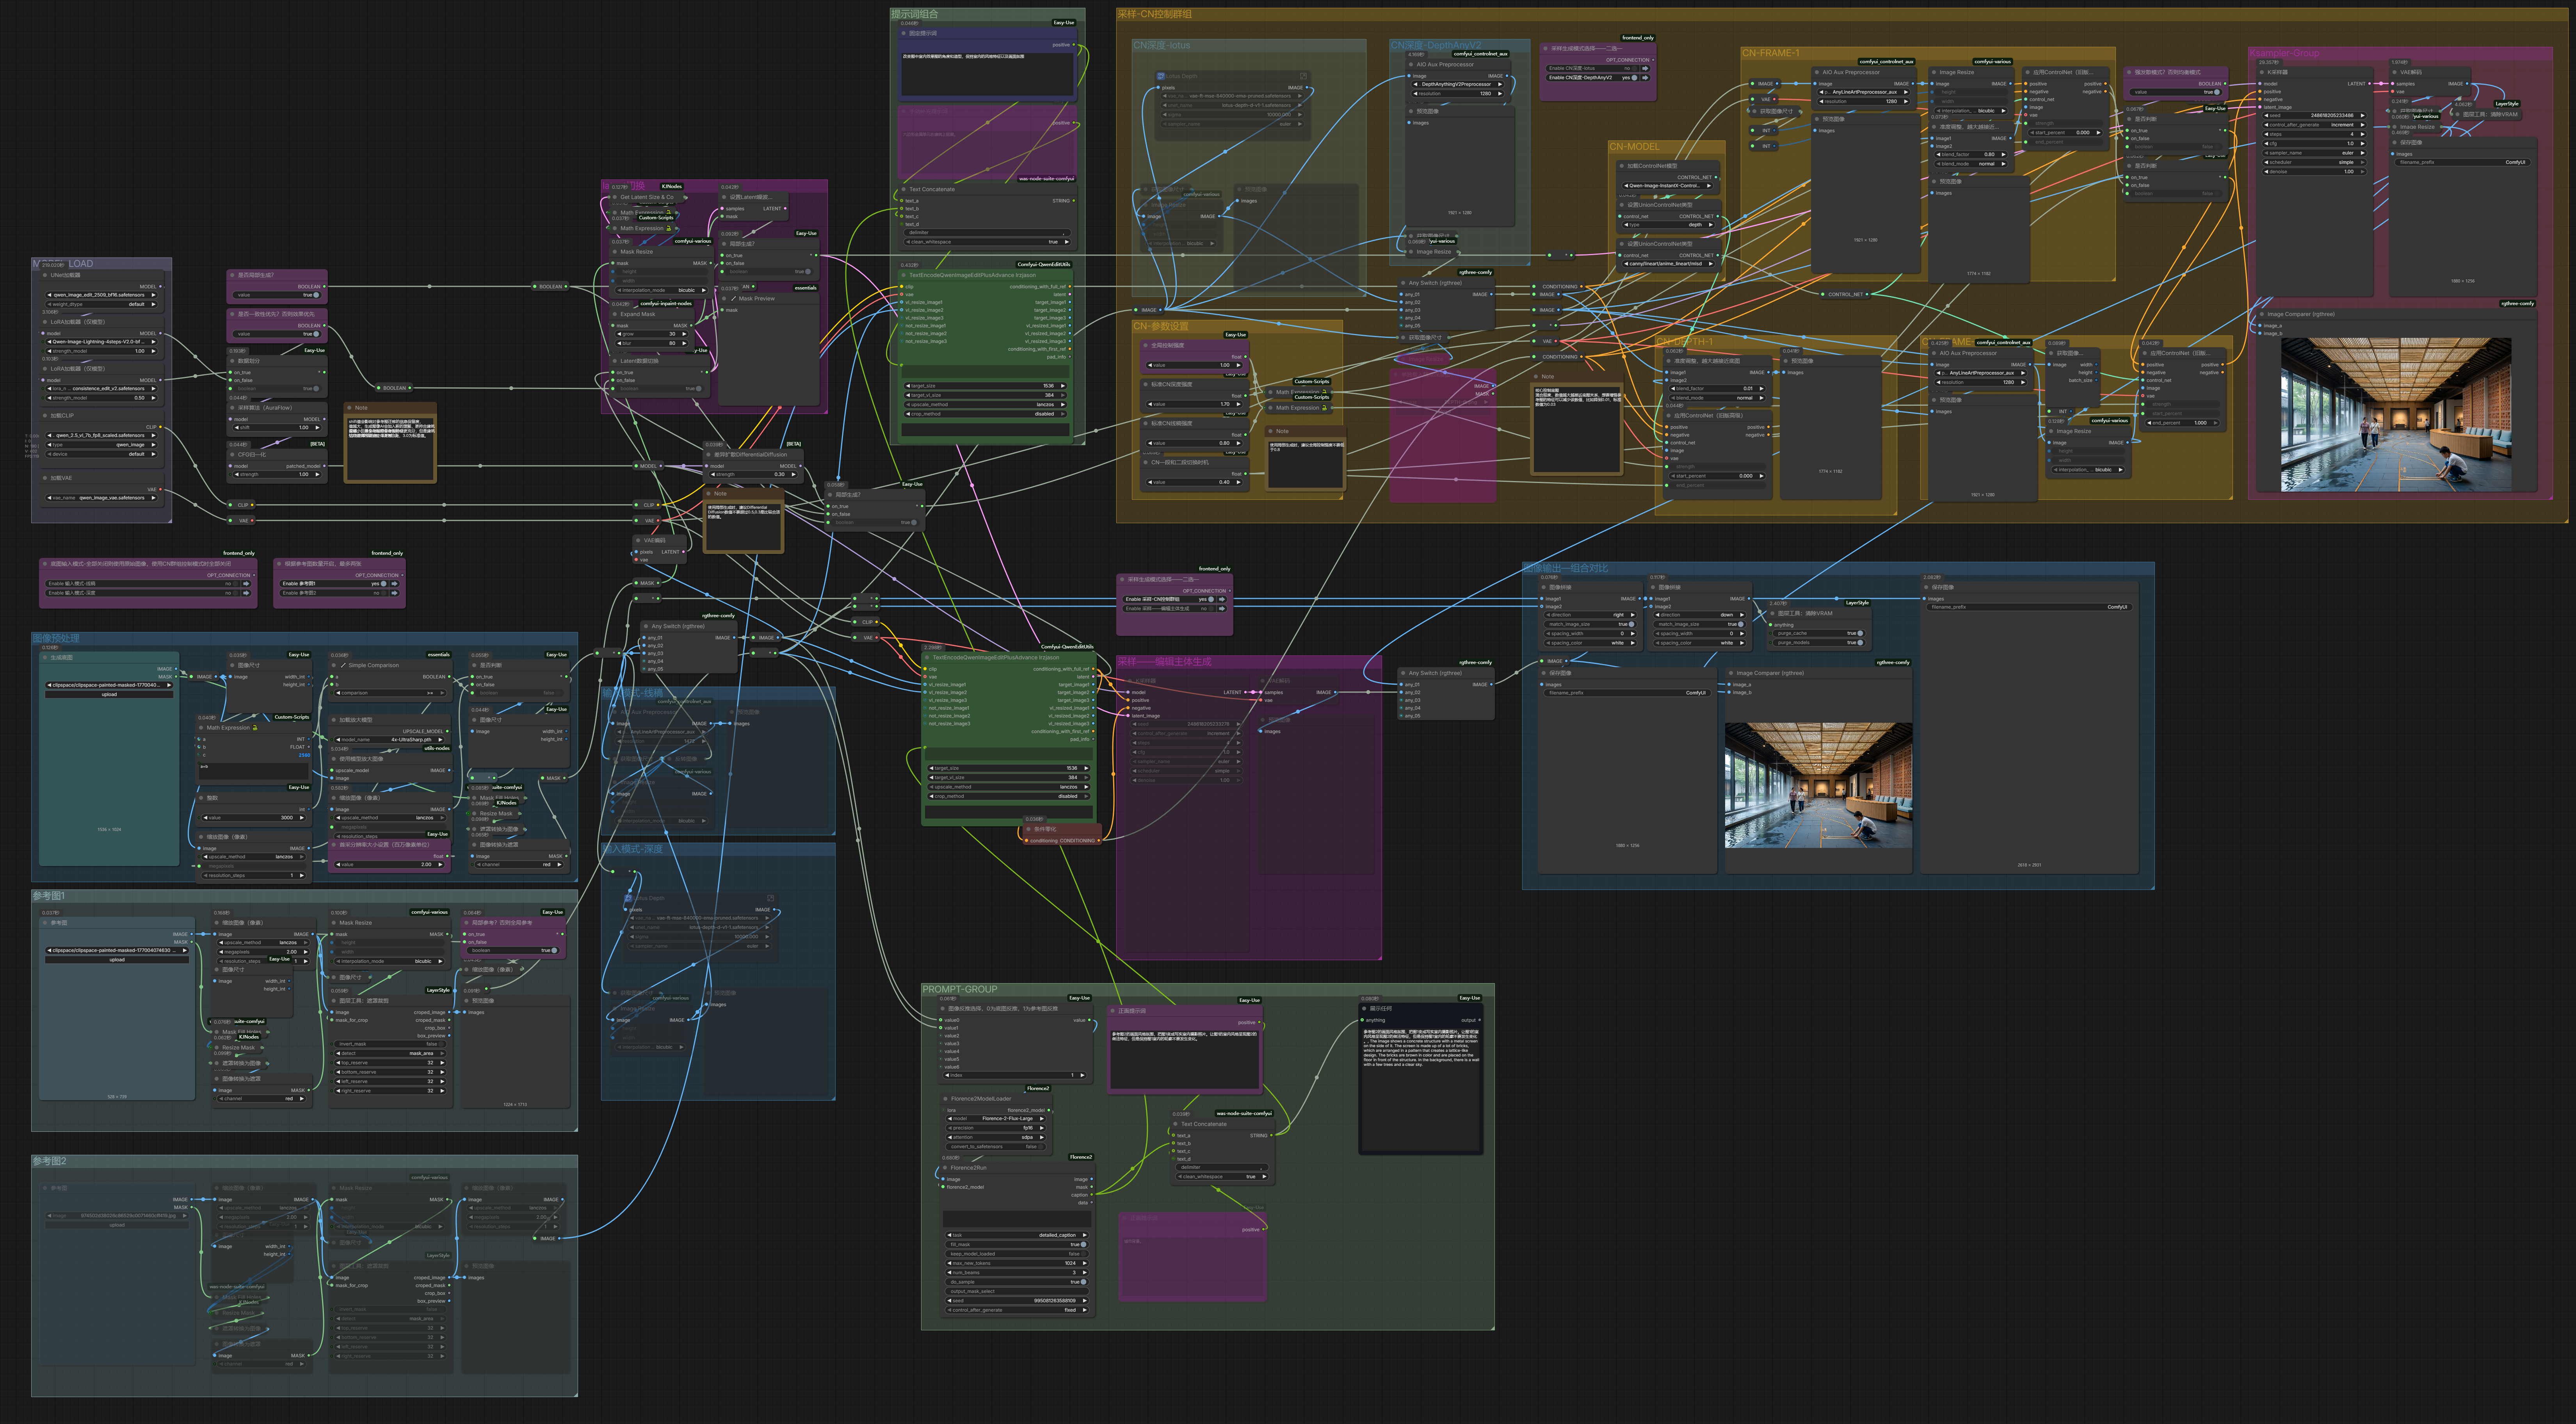Collapse the Florence2Run node via its title dot

944,1167
